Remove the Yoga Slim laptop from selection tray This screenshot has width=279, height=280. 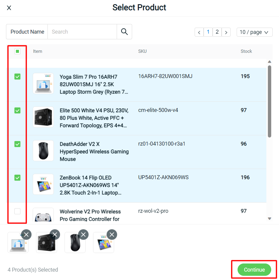(x=26, y=234)
